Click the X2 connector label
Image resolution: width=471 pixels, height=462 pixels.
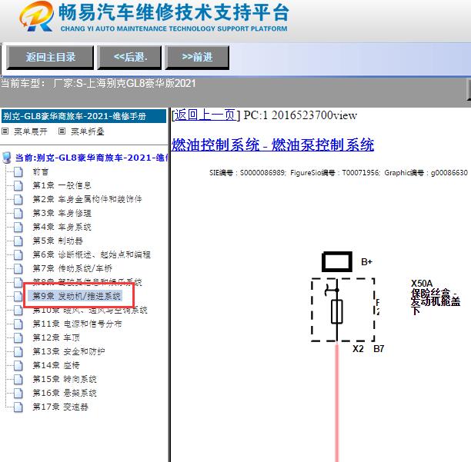[358, 348]
